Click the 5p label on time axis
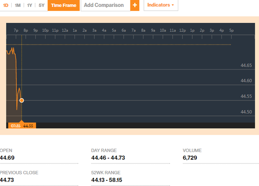Image resolution: width=259 pixels, height=186 pixels. coord(231,31)
